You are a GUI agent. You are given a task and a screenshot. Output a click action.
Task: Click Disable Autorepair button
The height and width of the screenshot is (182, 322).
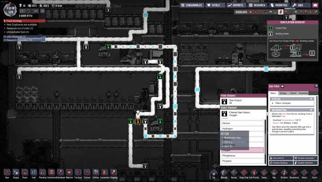[305, 158]
